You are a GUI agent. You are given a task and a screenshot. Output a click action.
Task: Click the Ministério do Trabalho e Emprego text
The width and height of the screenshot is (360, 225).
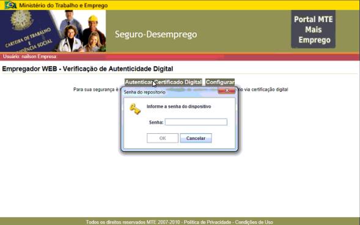pos(64,5)
